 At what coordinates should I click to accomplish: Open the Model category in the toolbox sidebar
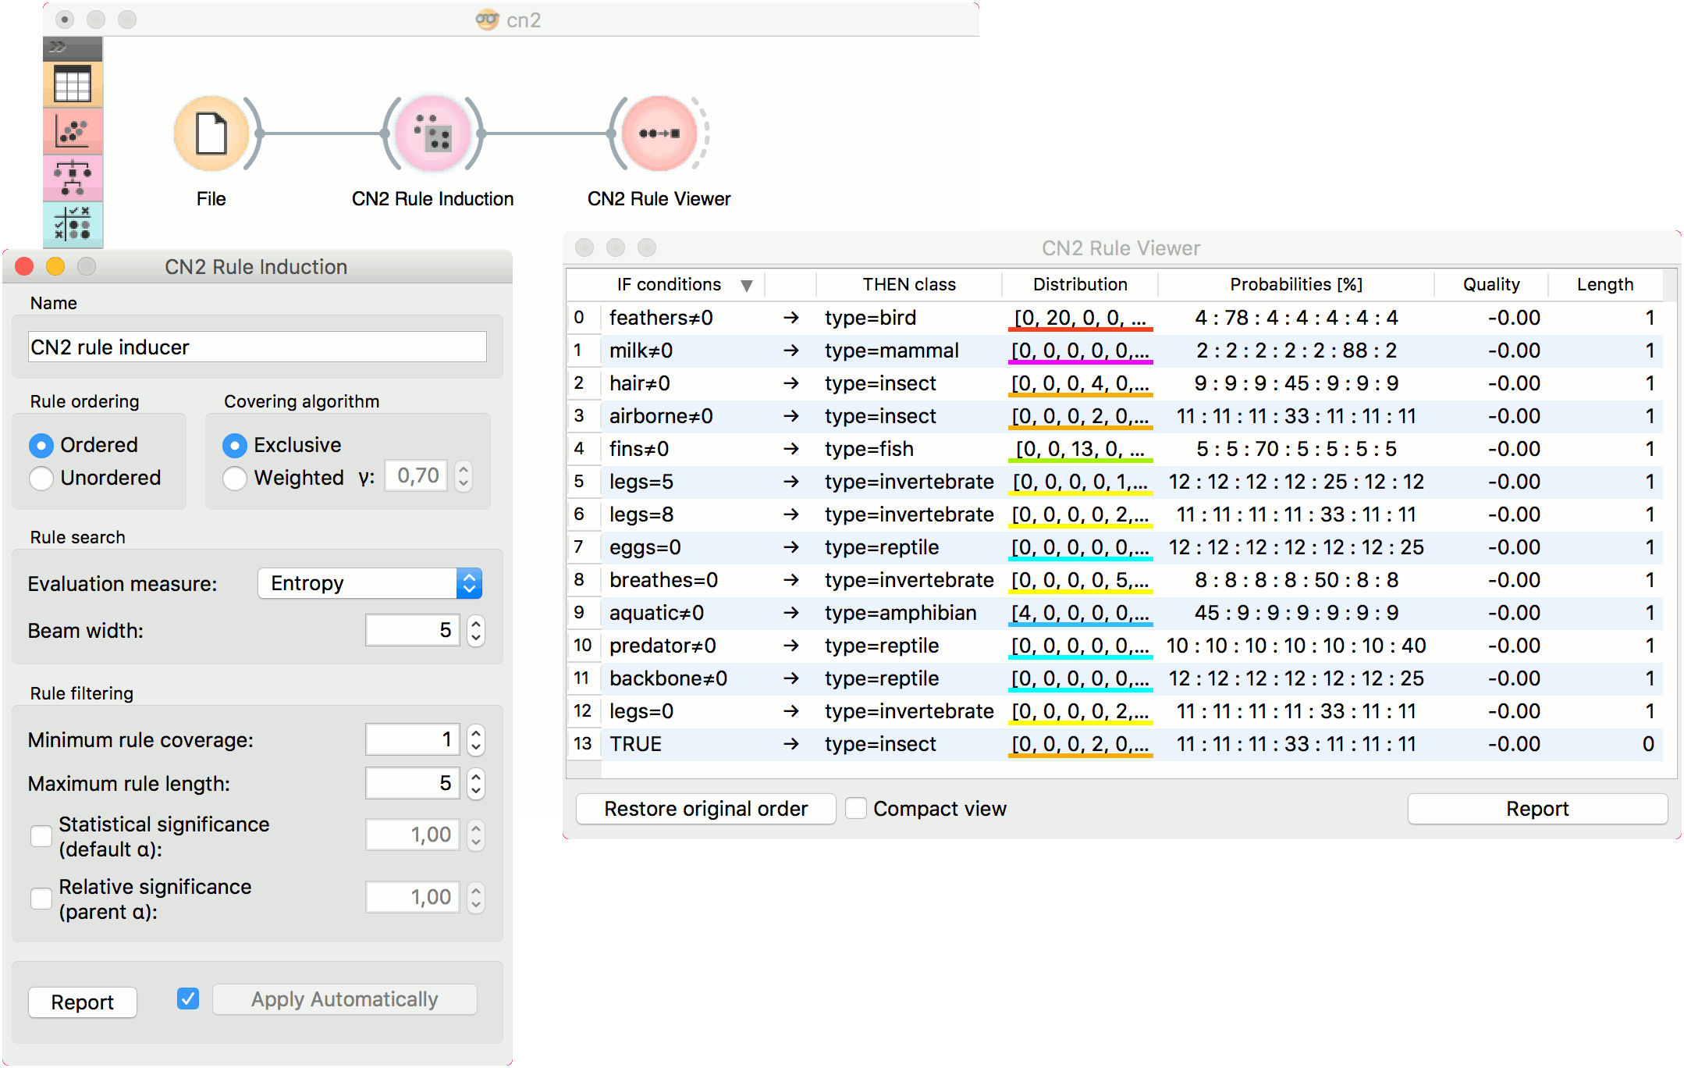(73, 177)
